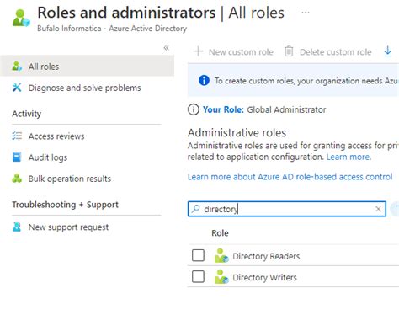The width and height of the screenshot is (399, 315).
Task: Clear the directory search text
Action: (378, 209)
